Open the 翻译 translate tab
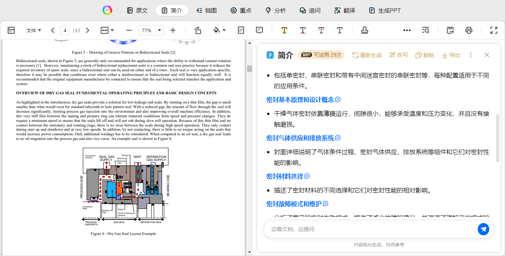This screenshot has height=256, width=505. pyautogui.click(x=345, y=10)
